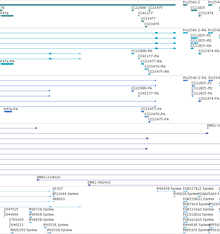Open protein CG11825-PD
220x234 pixels.
[202, 88]
